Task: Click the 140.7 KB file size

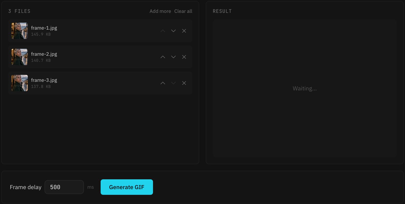Action: [x=41, y=60]
